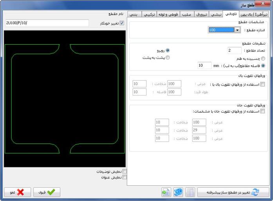Uncheck تغيير خودکار checkbox
The image size is (273, 201).
click(122, 23)
